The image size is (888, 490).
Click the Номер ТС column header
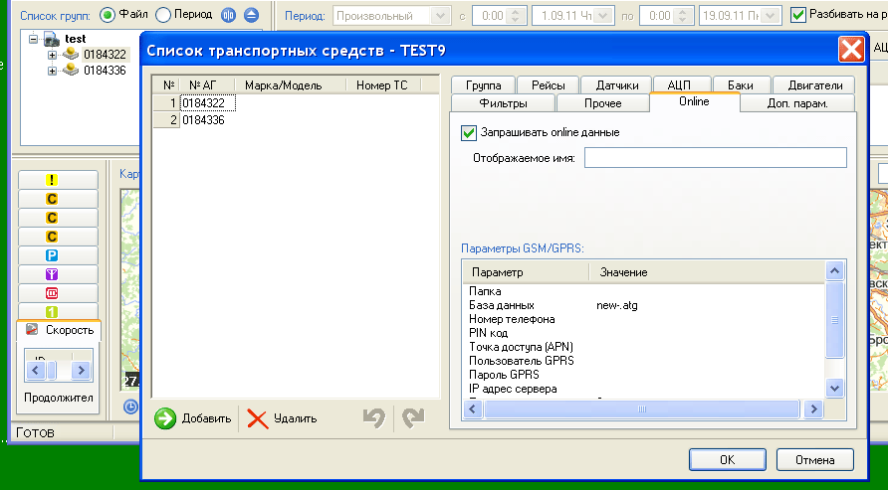(x=384, y=85)
